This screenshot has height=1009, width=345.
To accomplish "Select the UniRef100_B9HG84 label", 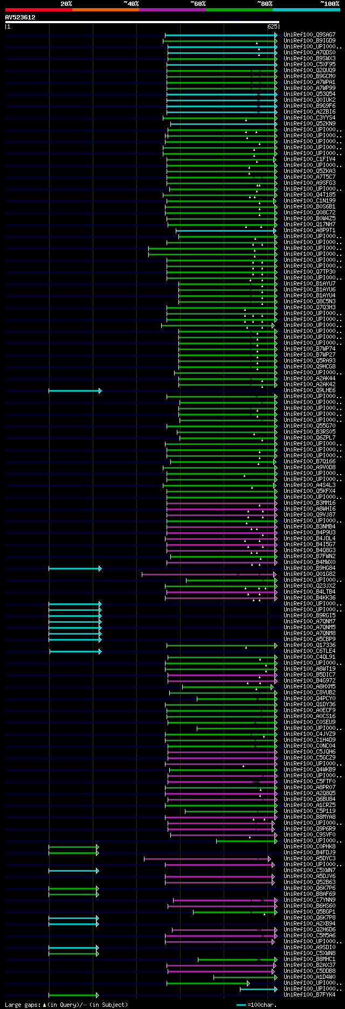I will click(309, 568).
